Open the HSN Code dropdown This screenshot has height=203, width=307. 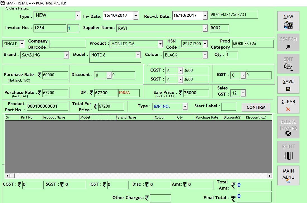tap(205, 44)
